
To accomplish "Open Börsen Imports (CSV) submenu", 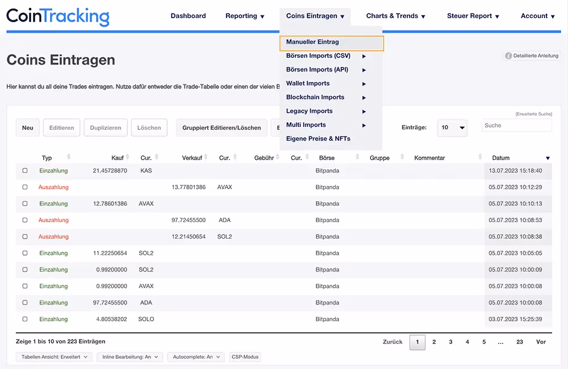I will (326, 56).
